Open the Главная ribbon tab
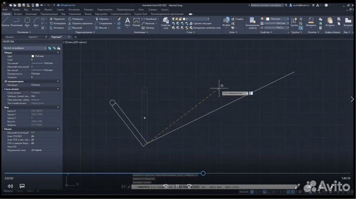Screen dimensions: 356x199 pyautogui.click(x=6, y=14)
